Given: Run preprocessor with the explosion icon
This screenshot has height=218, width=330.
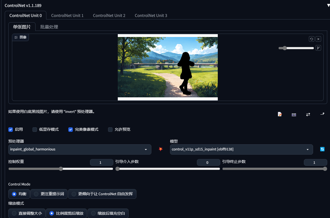Looking at the screenshot, I should 161,149.
